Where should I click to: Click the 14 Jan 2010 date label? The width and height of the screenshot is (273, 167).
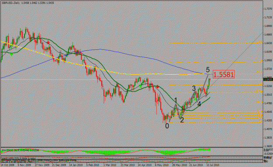click(76, 165)
